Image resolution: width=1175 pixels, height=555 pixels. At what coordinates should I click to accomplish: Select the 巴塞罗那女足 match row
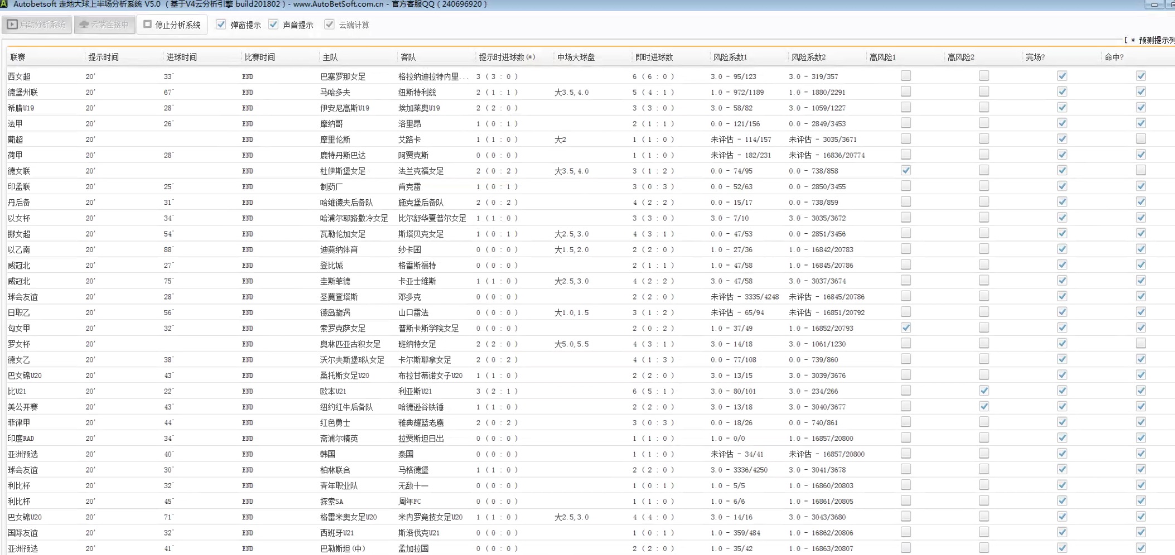pyautogui.click(x=343, y=76)
